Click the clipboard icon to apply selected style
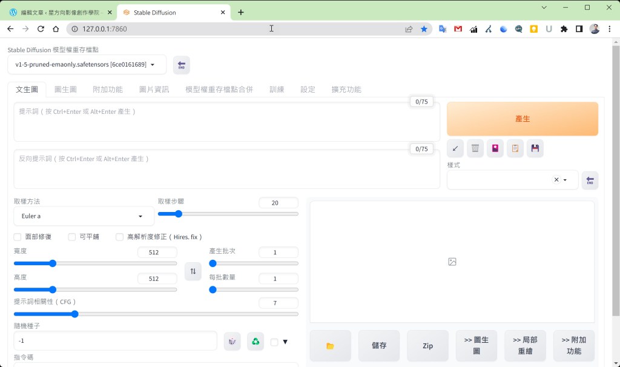 (x=515, y=148)
